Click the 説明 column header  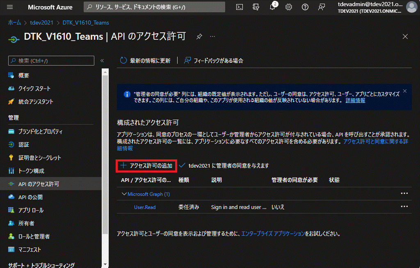click(x=217, y=180)
